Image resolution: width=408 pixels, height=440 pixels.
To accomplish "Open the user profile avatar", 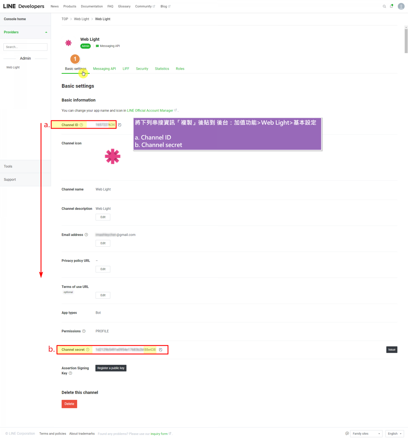I will pyautogui.click(x=401, y=6).
